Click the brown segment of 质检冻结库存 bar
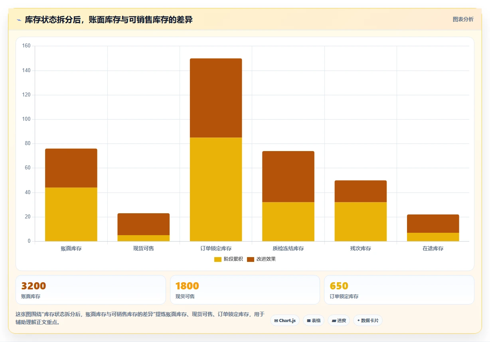490x342 pixels. point(288,177)
